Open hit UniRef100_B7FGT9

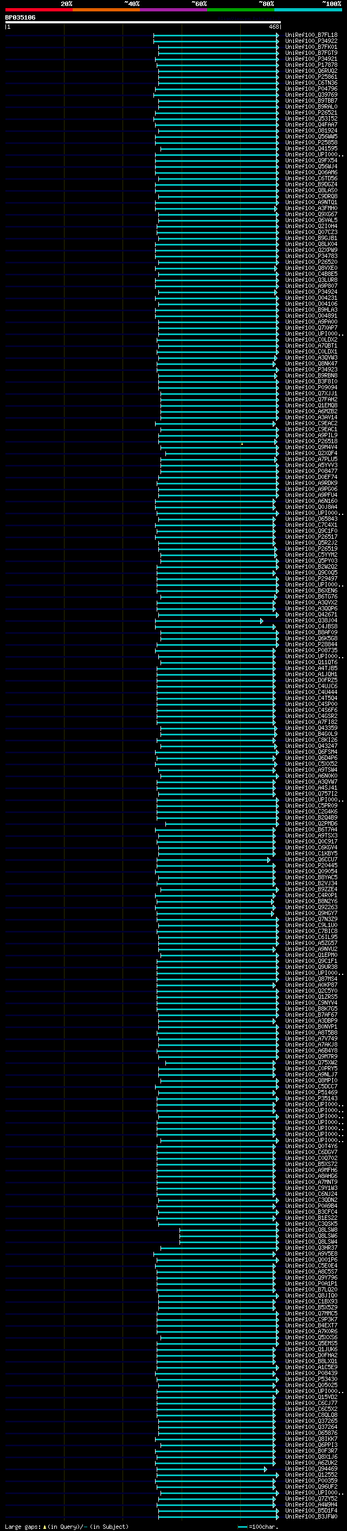coord(311,53)
